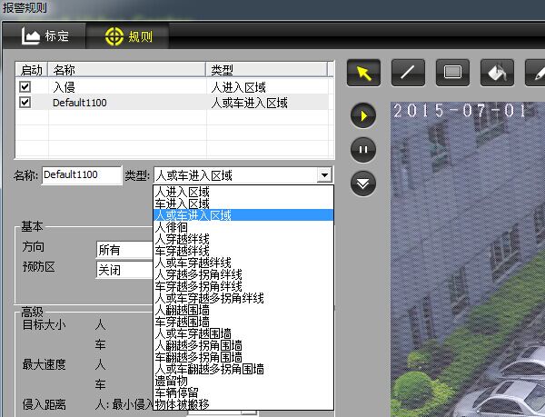Image resolution: width=545 pixels, height=417 pixels.
Task: Choose 车翻越多拐角围墙 option
Action: (x=243, y=357)
